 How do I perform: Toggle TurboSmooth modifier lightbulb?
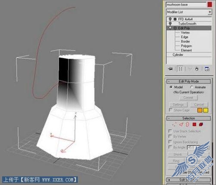[x=170, y=23]
